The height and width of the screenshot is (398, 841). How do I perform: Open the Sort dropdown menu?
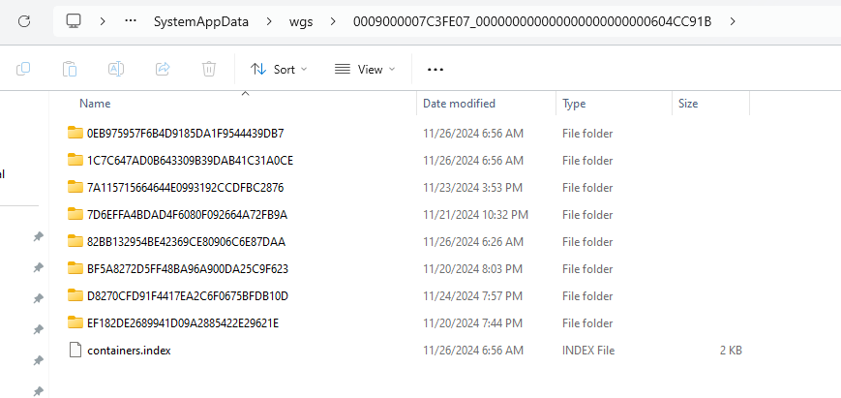point(279,69)
